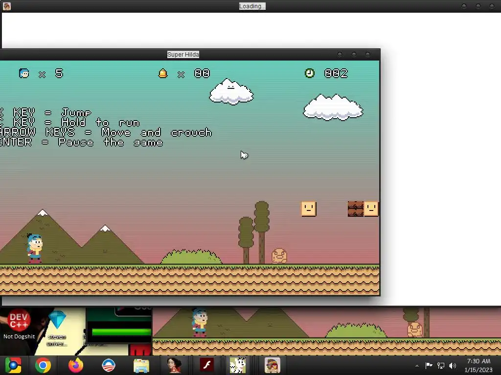501x375 pixels.
Task: Click the timer value '002'
Action: click(336, 73)
